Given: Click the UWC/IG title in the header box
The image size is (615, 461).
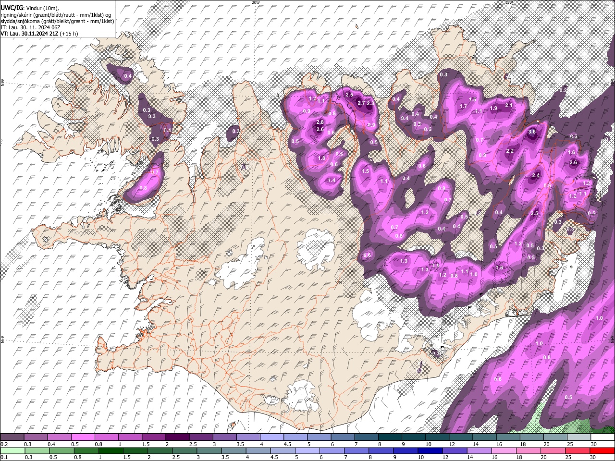Looking at the screenshot, I should (x=11, y=8).
